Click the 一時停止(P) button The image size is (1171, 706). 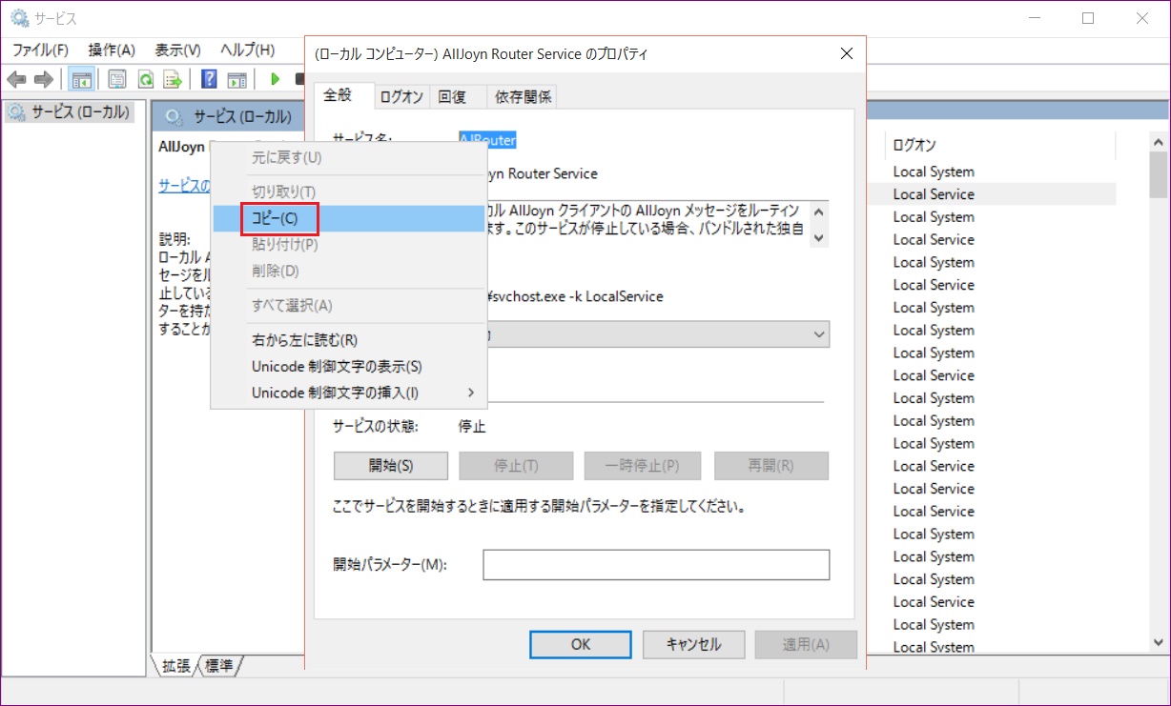pyautogui.click(x=643, y=466)
